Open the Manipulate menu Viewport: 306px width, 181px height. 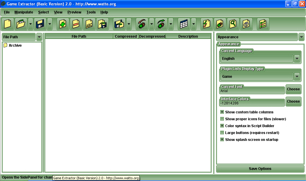[x=24, y=12]
